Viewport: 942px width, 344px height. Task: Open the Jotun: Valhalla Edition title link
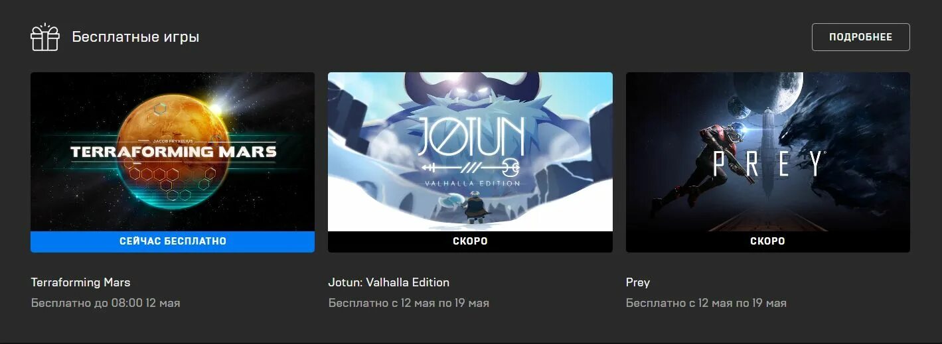click(388, 282)
